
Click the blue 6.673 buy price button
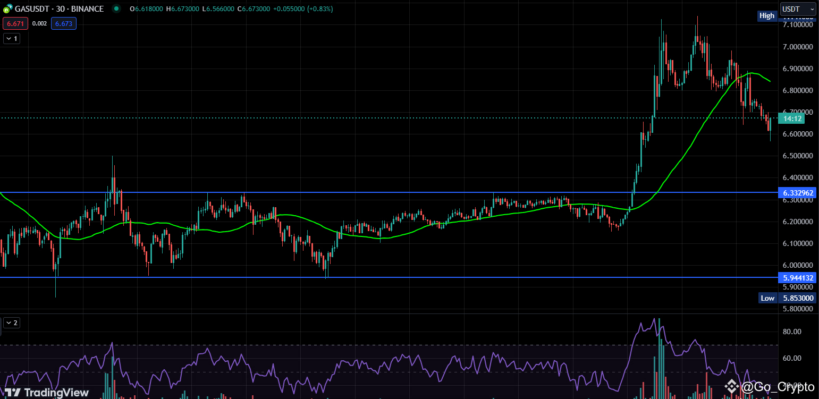click(64, 23)
